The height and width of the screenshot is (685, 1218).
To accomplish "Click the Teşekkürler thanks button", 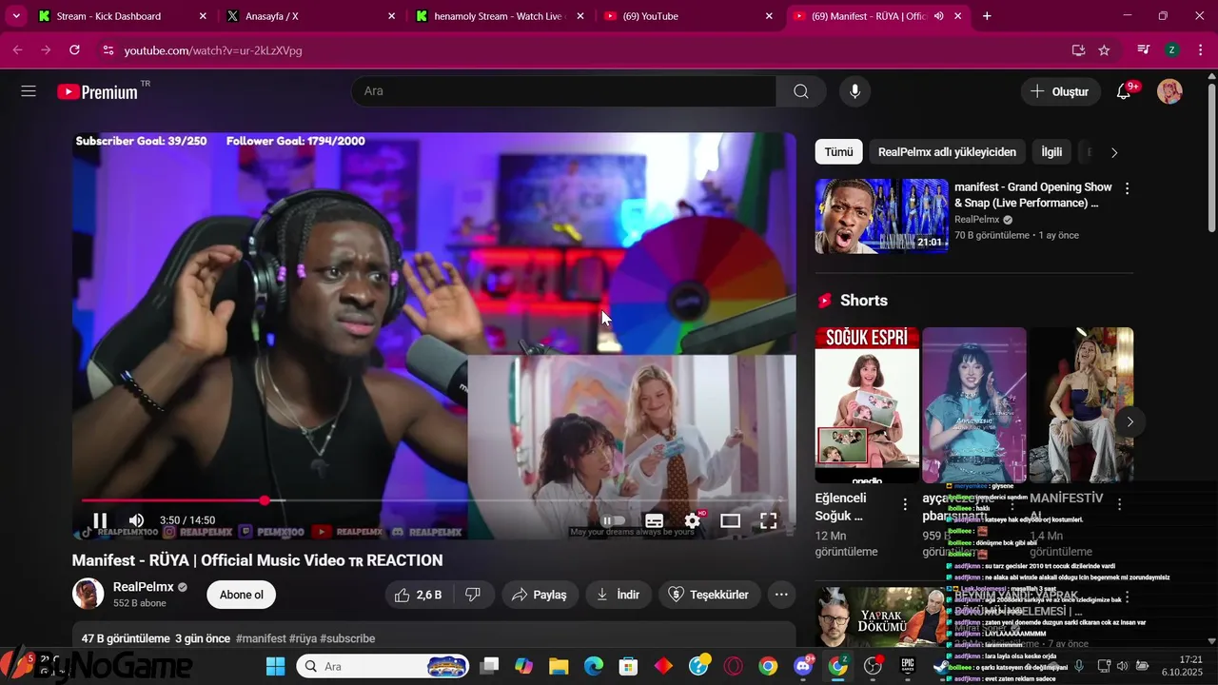I will [x=709, y=595].
